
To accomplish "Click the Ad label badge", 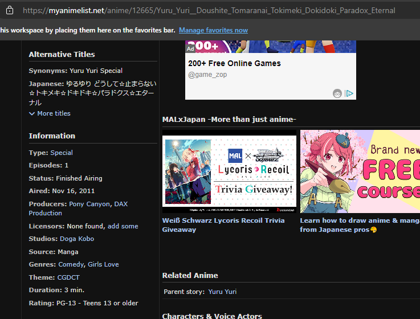I will [190, 49].
